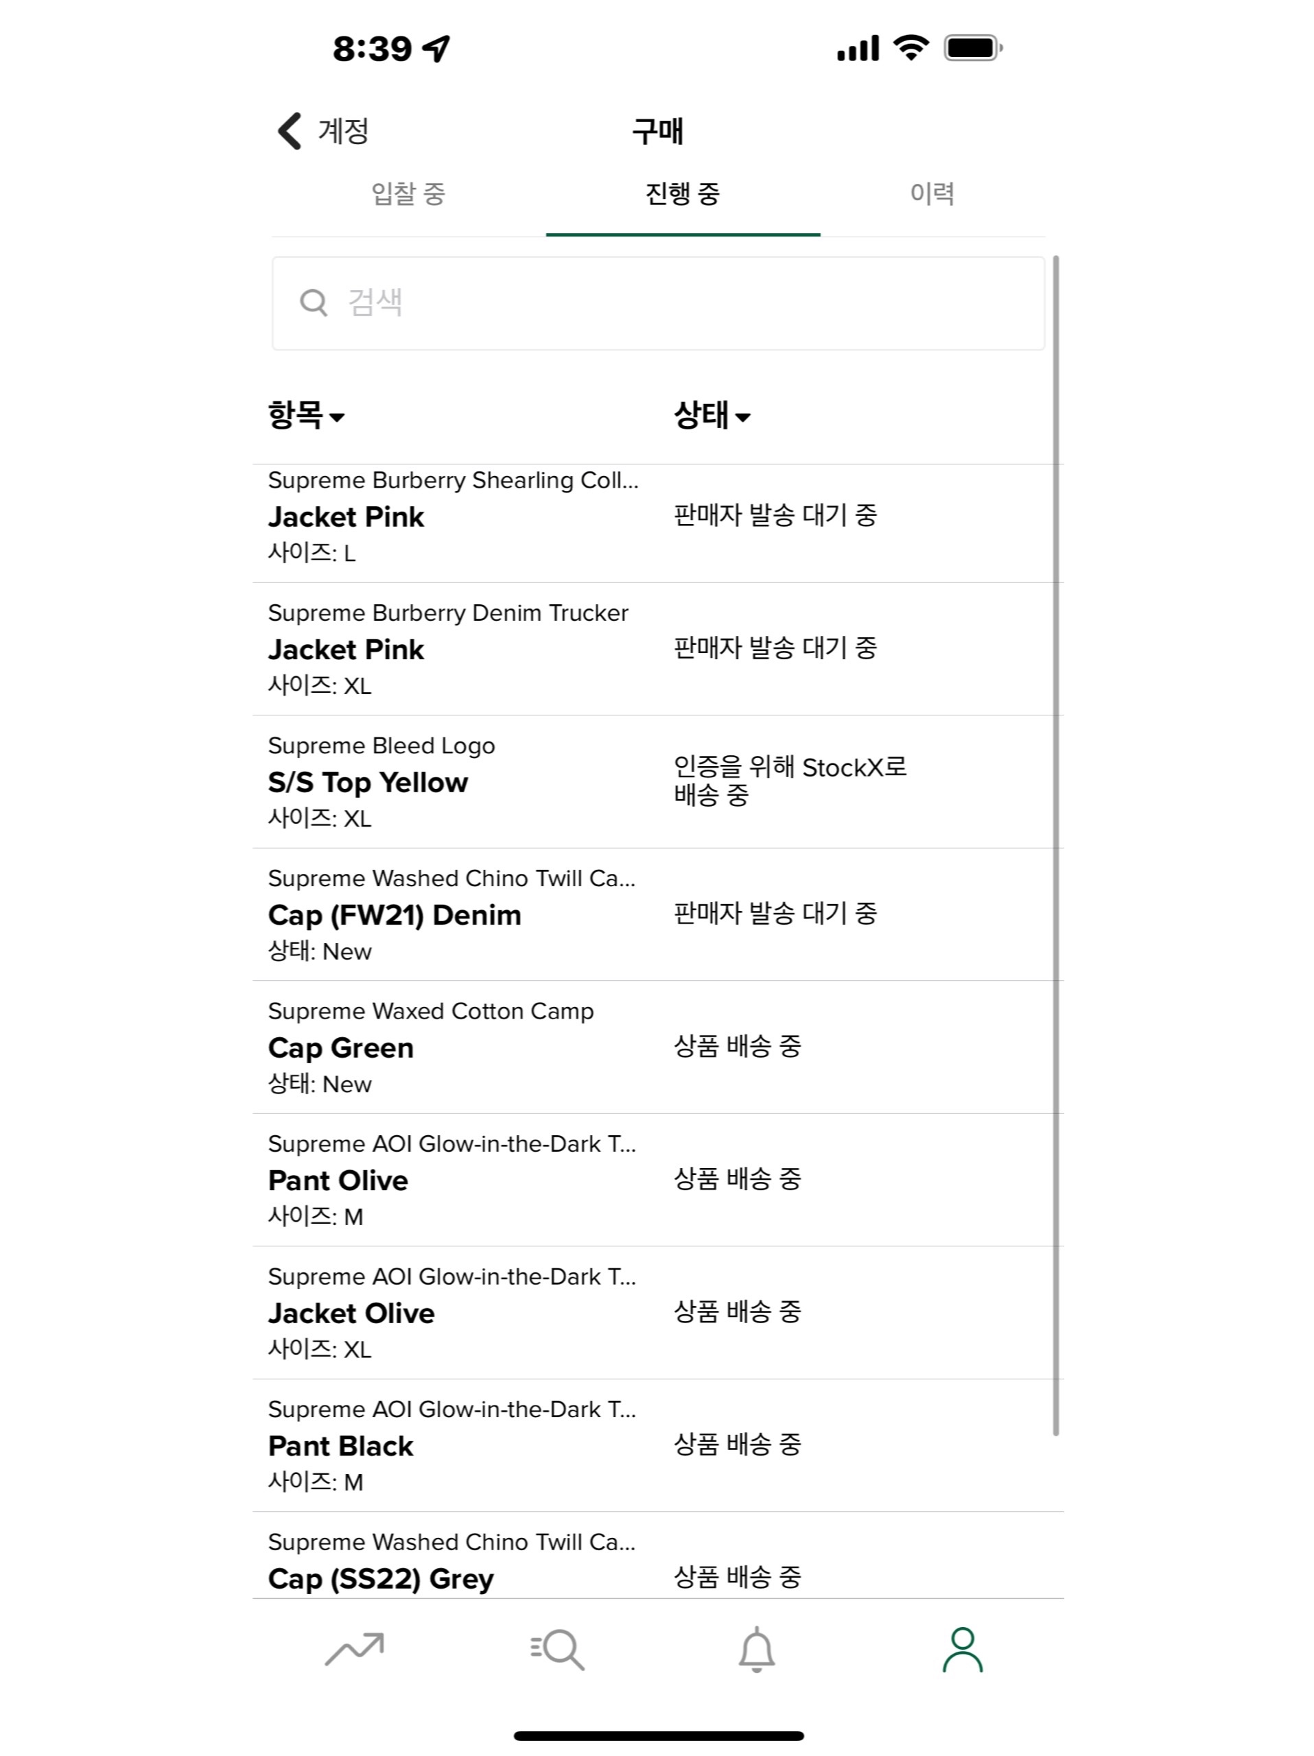Open the account profile icon
The width and height of the screenshot is (1314, 1756).
pyautogui.click(x=962, y=1649)
